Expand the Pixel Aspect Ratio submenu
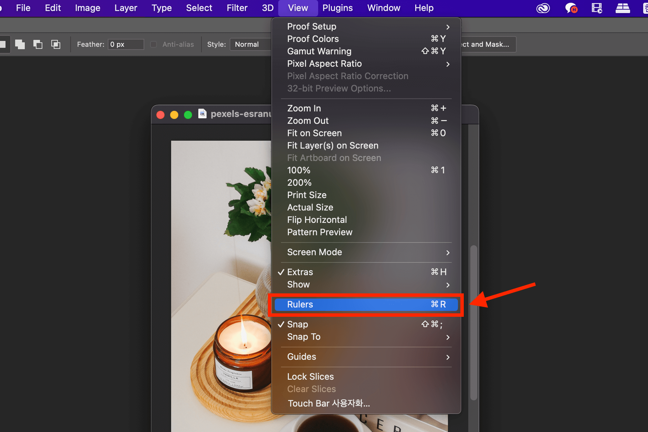 (366, 64)
